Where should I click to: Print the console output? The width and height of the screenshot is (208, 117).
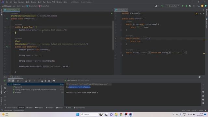[203, 100]
